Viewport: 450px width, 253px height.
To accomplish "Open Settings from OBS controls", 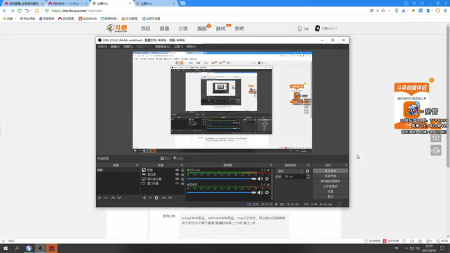I will coord(330,192).
